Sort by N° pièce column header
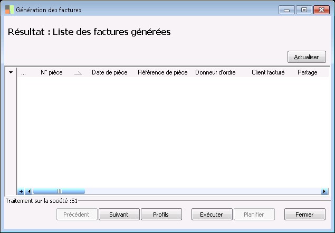 pos(52,73)
